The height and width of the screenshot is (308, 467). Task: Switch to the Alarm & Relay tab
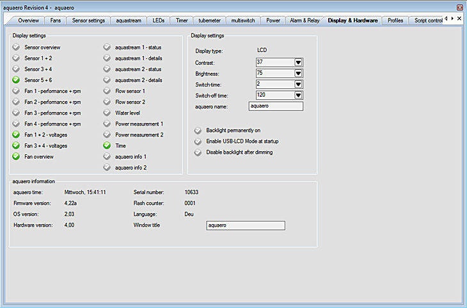(x=305, y=20)
